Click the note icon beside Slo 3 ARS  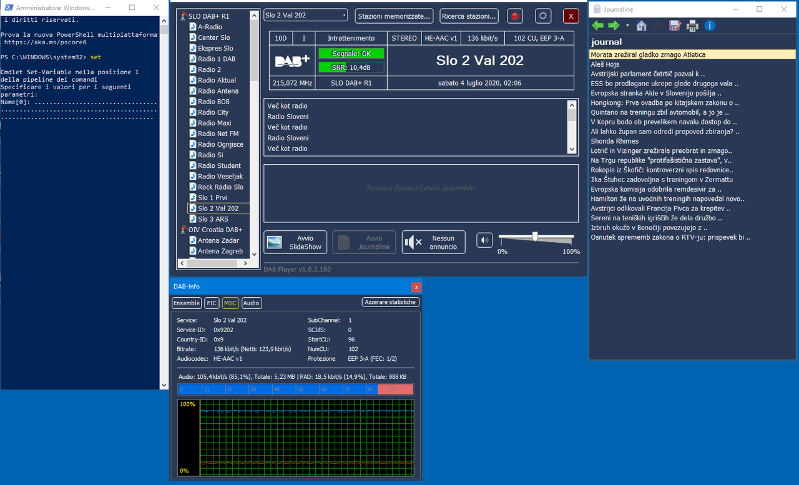(193, 219)
